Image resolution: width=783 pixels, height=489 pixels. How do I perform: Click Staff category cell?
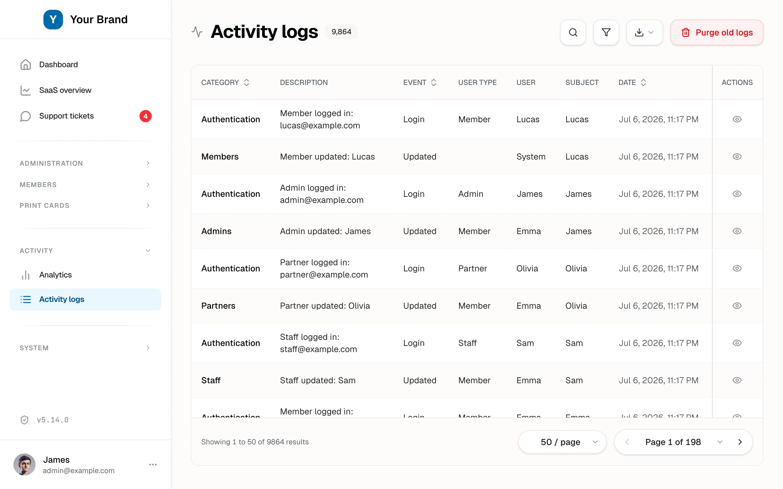pyautogui.click(x=211, y=380)
